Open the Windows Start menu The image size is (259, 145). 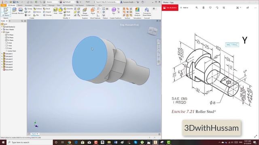3,142
